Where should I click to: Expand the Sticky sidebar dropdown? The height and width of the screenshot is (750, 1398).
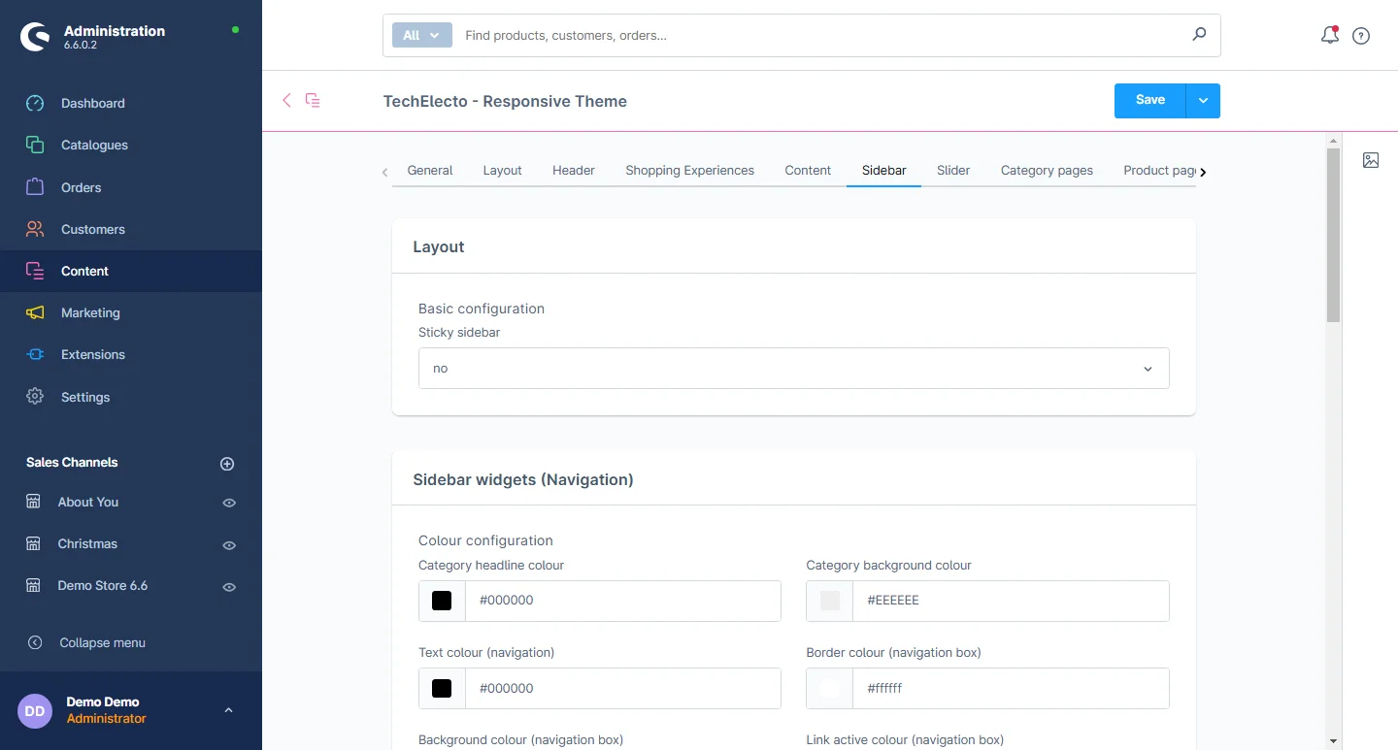[x=793, y=369]
